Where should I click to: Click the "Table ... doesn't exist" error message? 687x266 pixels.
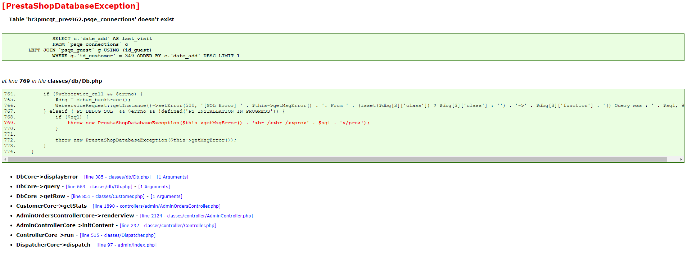(91, 19)
